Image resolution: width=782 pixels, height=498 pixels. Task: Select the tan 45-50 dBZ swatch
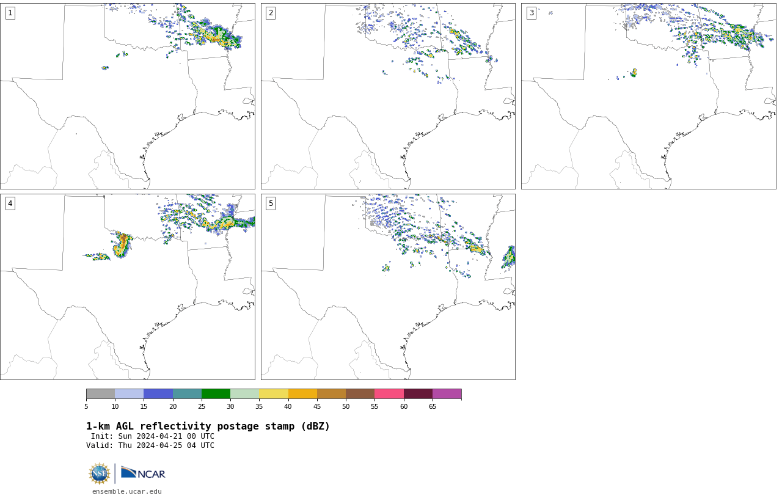pyautogui.click(x=331, y=394)
